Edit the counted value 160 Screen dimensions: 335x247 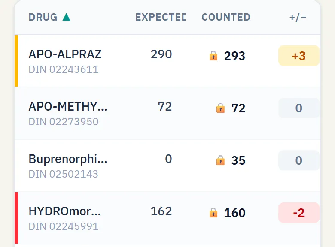[234, 213]
